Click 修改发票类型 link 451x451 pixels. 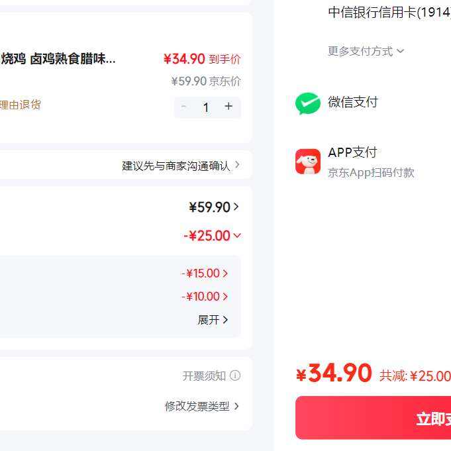click(x=202, y=407)
